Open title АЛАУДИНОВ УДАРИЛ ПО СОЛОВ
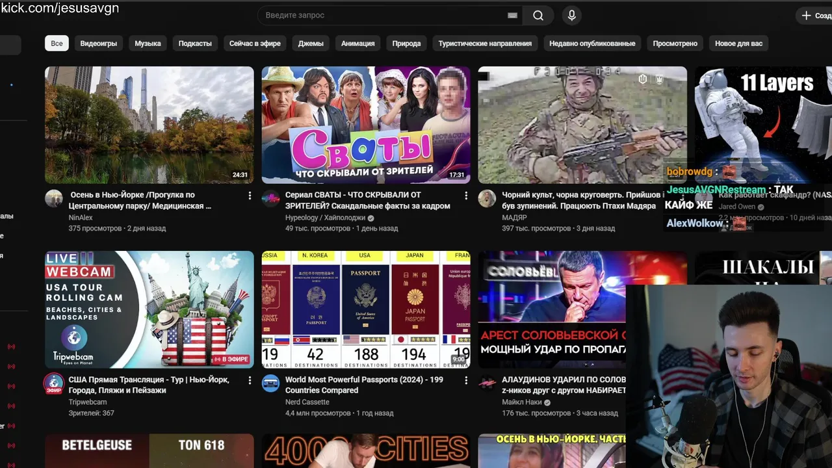This screenshot has width=832, height=468. click(x=564, y=385)
